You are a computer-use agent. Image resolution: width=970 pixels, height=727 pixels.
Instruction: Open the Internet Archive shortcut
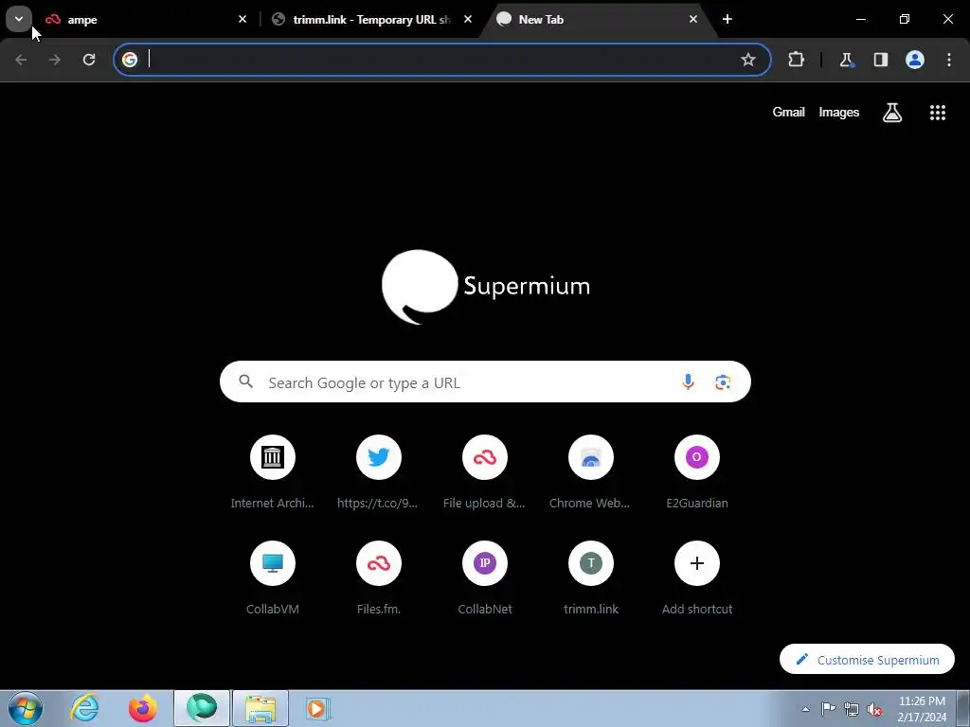click(x=272, y=473)
